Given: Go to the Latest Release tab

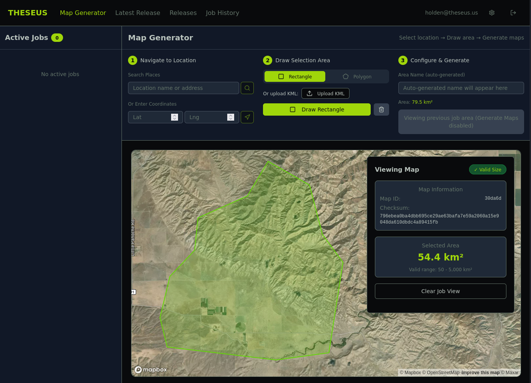Looking at the screenshot, I should pyautogui.click(x=138, y=13).
